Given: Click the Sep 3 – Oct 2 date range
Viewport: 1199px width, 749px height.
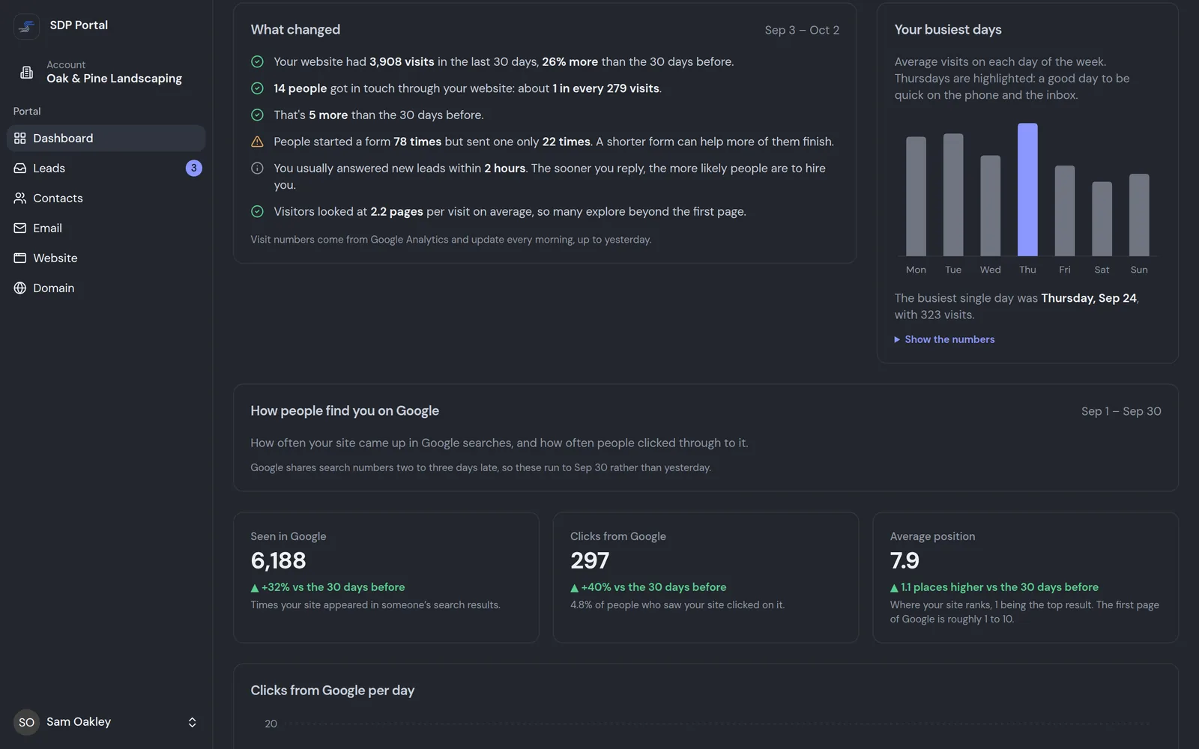Looking at the screenshot, I should coord(802,30).
